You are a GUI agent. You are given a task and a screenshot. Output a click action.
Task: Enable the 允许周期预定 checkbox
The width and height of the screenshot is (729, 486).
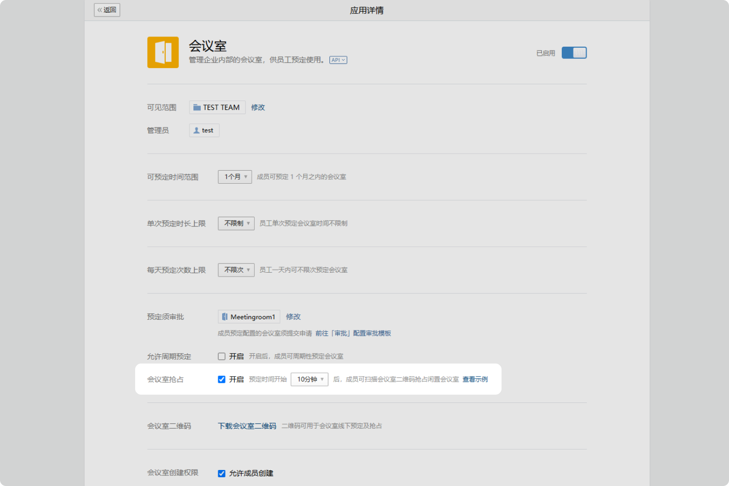(x=222, y=356)
